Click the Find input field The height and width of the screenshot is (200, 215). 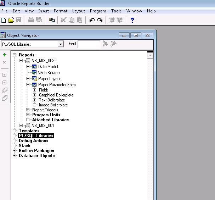(89, 44)
